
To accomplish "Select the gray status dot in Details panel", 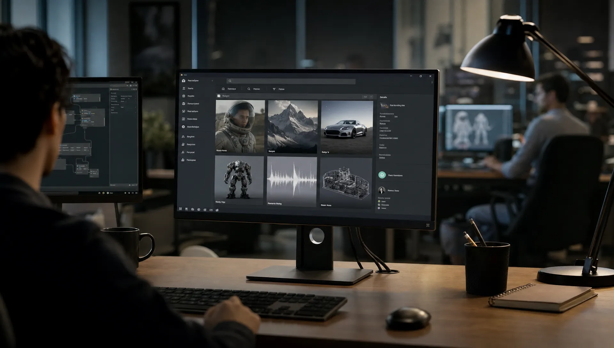I will click(379, 205).
